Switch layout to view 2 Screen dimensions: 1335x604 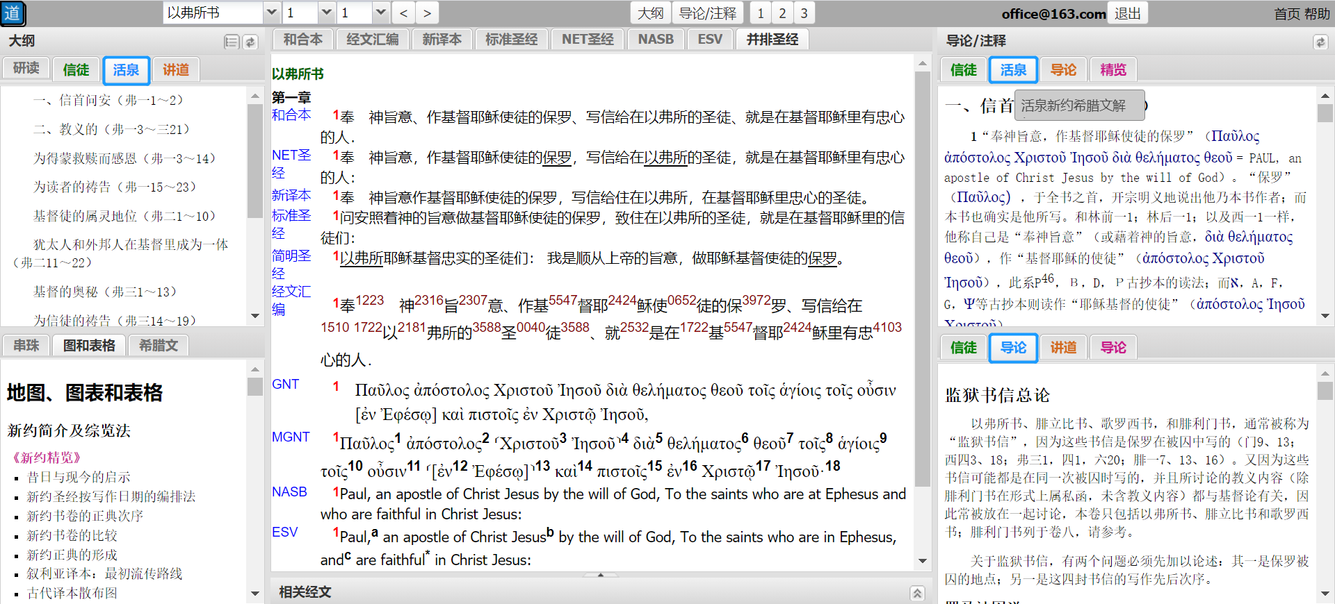782,13
